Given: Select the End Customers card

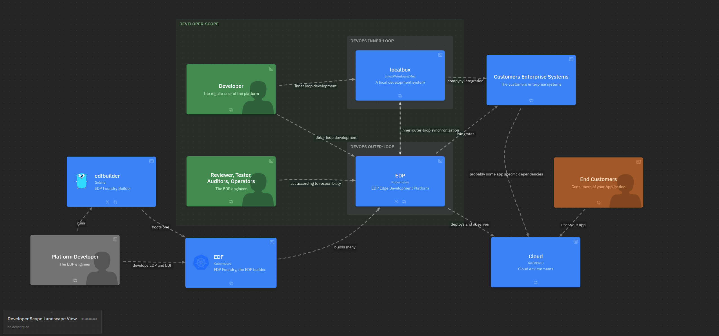Looking at the screenshot, I should pyautogui.click(x=598, y=183).
